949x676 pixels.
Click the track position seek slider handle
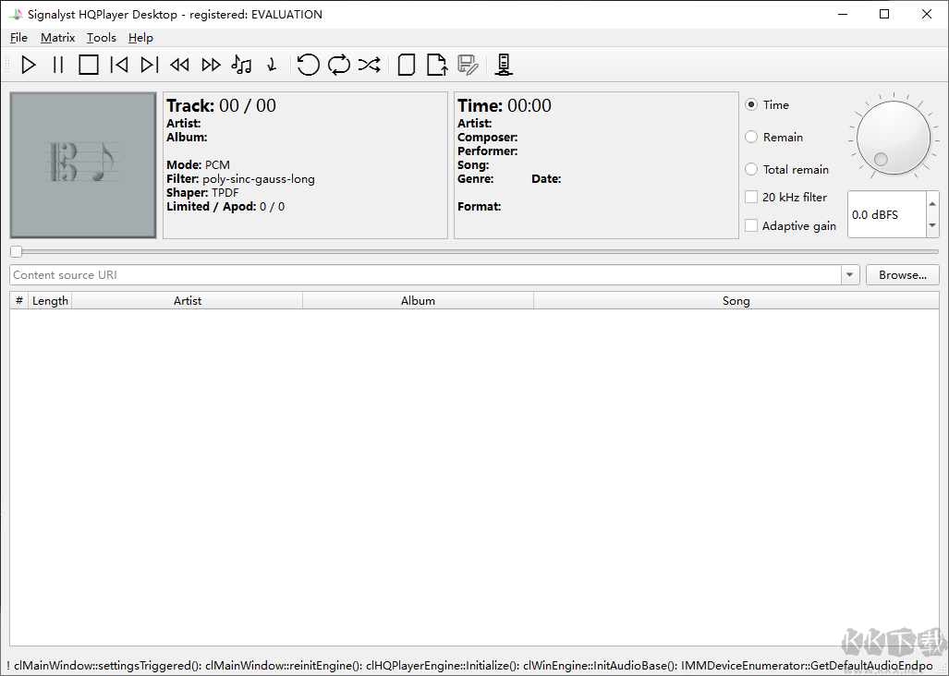tap(16, 251)
